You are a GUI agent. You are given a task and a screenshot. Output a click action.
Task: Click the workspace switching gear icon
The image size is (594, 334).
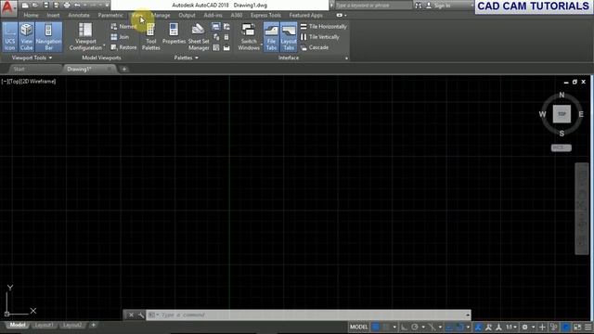tap(525, 327)
